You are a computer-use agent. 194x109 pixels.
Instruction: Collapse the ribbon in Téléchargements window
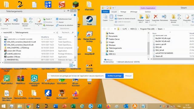tap(72, 15)
